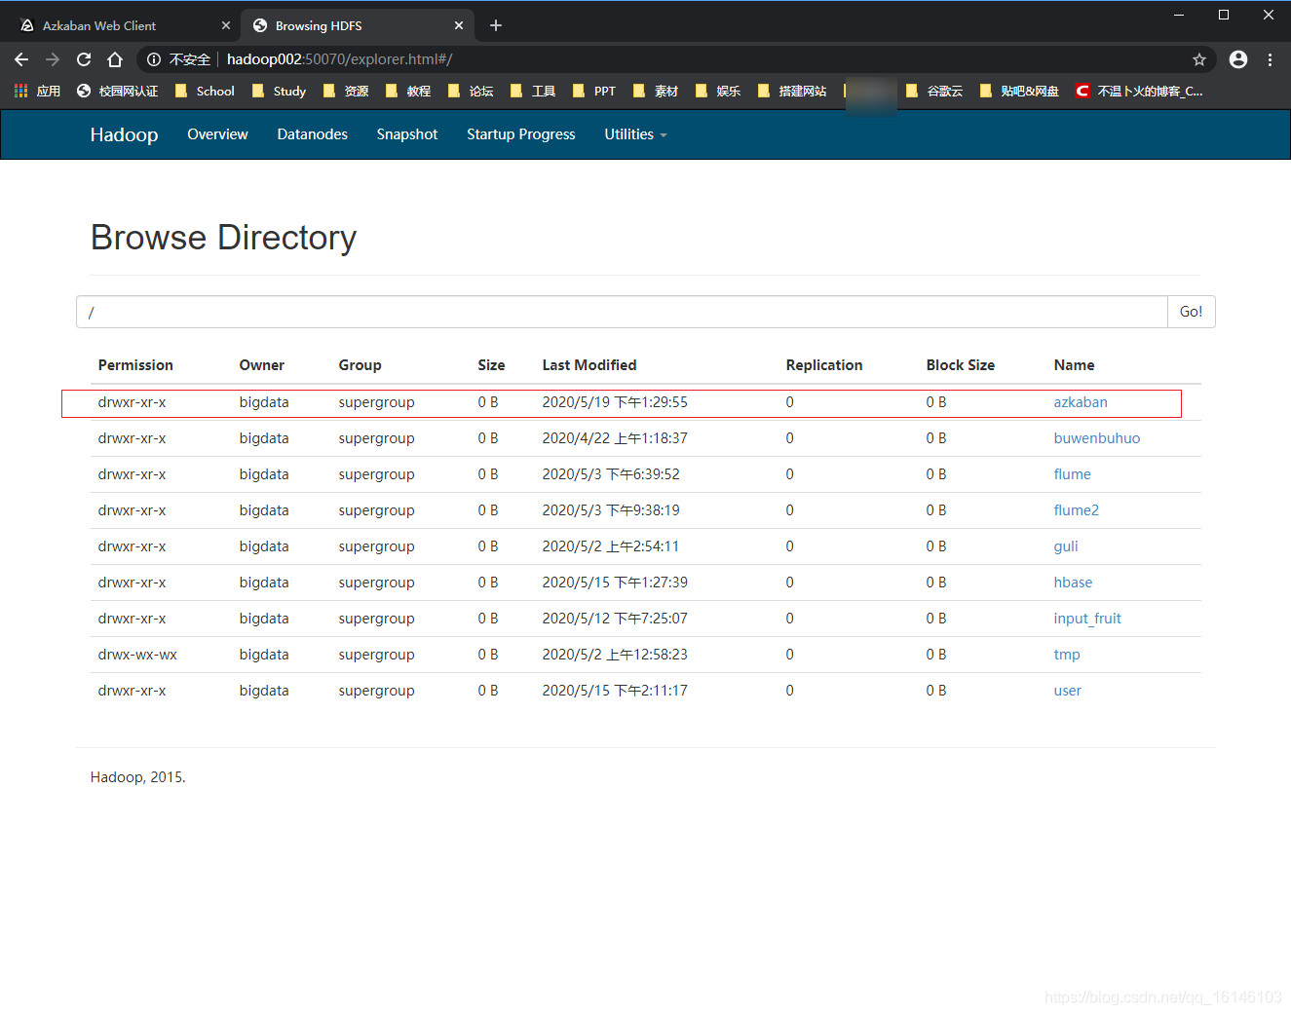Viewport: 1291px width, 1015px height.
Task: Click the browser back arrow
Action: [21, 59]
